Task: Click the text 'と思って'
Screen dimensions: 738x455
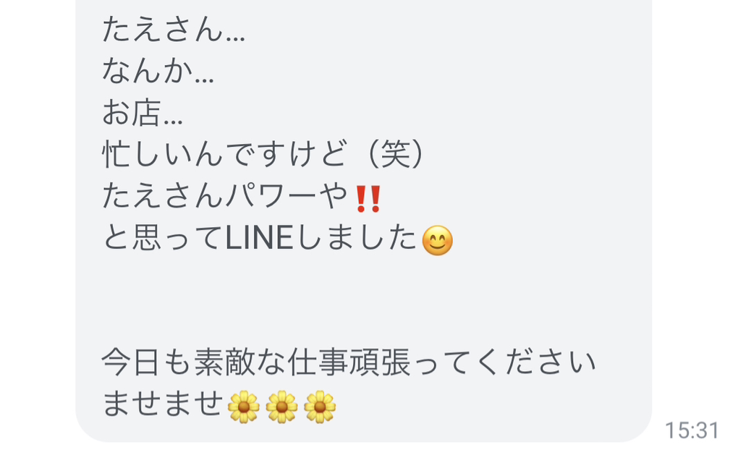Action: click(164, 237)
